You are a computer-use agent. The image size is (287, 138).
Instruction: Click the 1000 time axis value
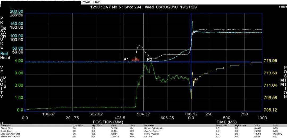(262, 118)
